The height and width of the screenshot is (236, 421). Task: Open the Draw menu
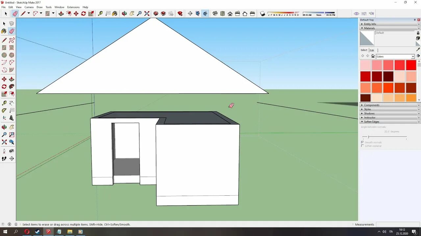tap(39, 7)
